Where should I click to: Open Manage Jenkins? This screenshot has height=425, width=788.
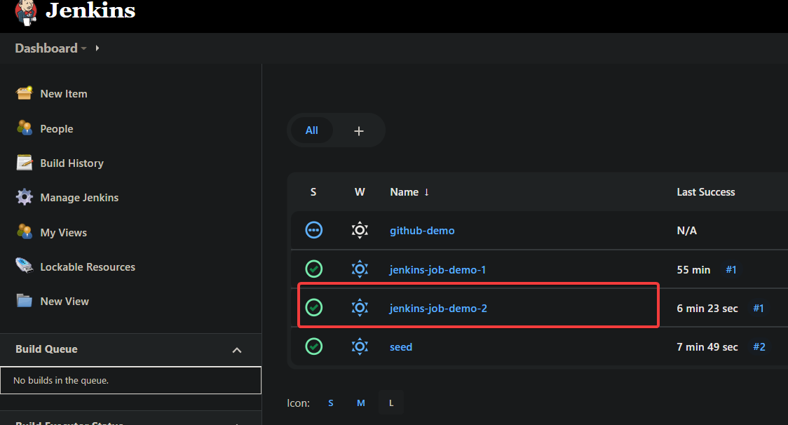coord(79,198)
